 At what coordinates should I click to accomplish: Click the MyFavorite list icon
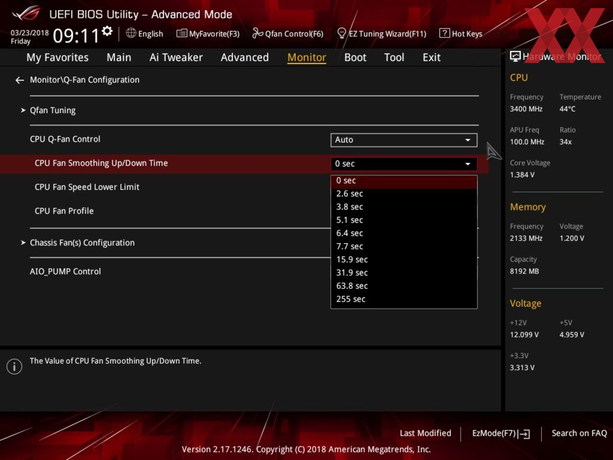click(x=182, y=33)
